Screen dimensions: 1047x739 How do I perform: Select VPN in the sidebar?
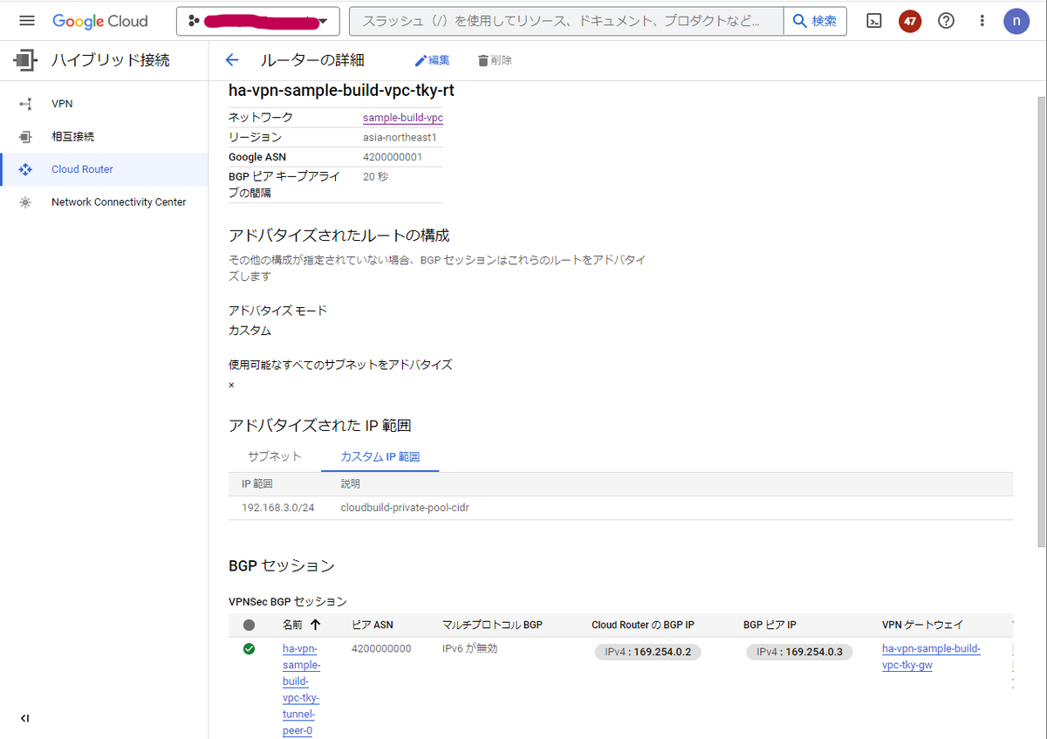coord(104,104)
